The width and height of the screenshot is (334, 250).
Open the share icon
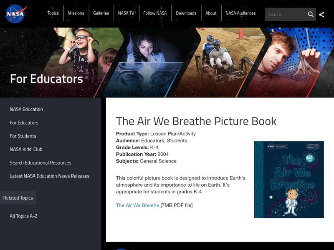322,14
